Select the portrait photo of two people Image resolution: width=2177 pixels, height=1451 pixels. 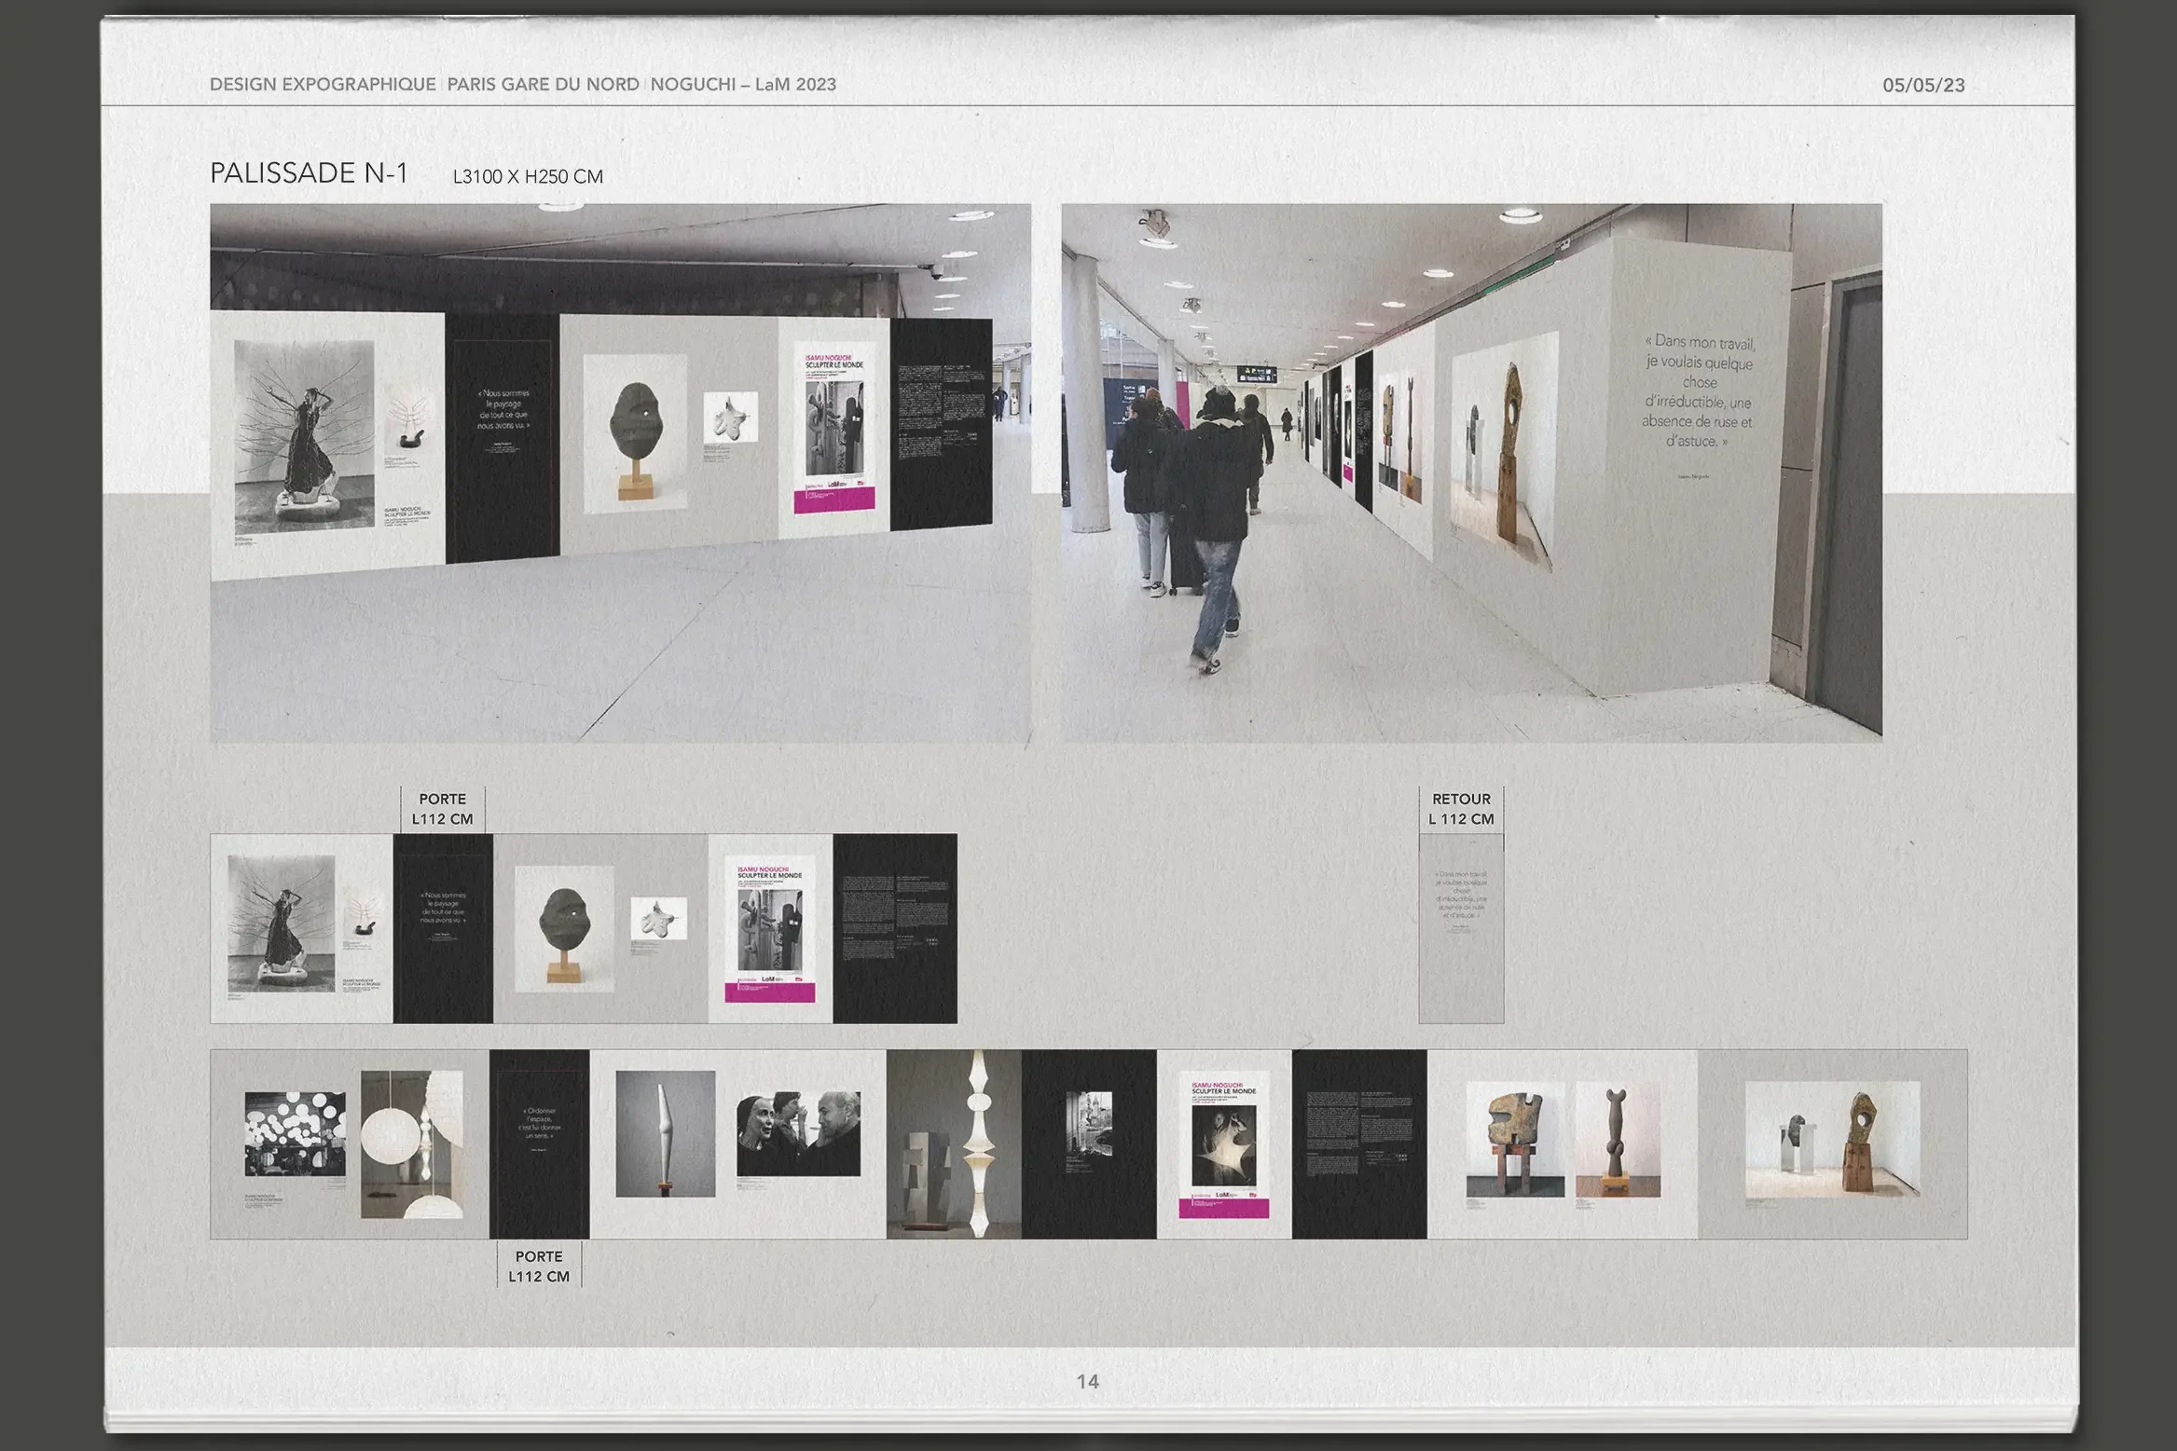[x=798, y=1133]
